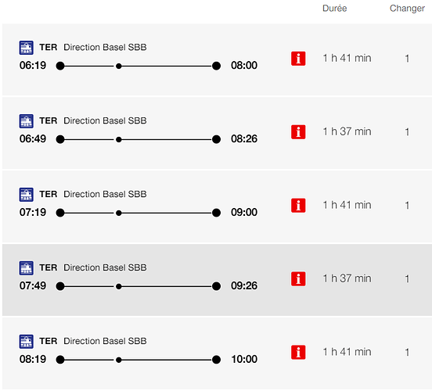The height and width of the screenshot is (391, 432).
Task: Sort connections by the Durée column header
Action: pos(334,9)
